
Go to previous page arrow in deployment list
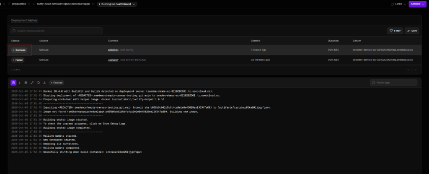409,70
